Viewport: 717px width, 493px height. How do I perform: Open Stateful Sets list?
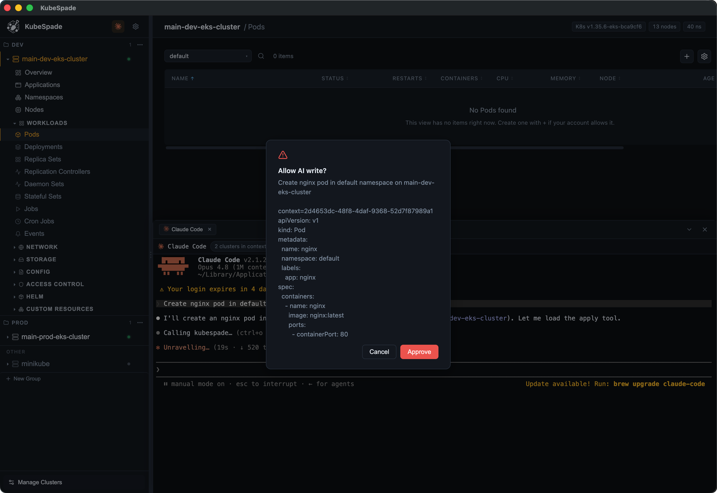pyautogui.click(x=42, y=196)
